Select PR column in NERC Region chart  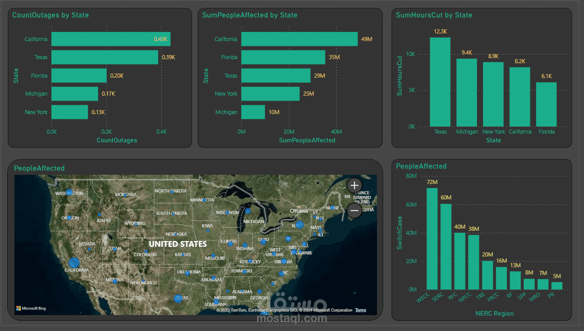[x=557, y=286]
